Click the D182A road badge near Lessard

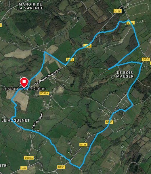coord(44,93)
